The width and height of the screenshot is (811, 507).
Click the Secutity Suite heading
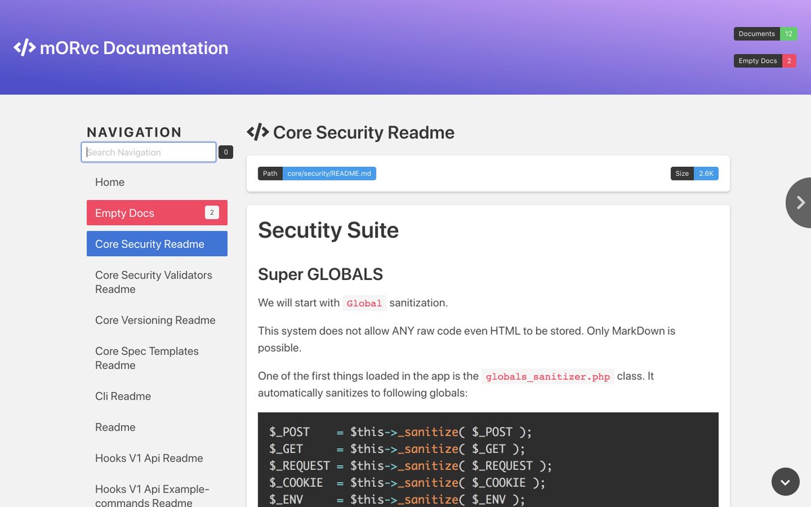[328, 230]
